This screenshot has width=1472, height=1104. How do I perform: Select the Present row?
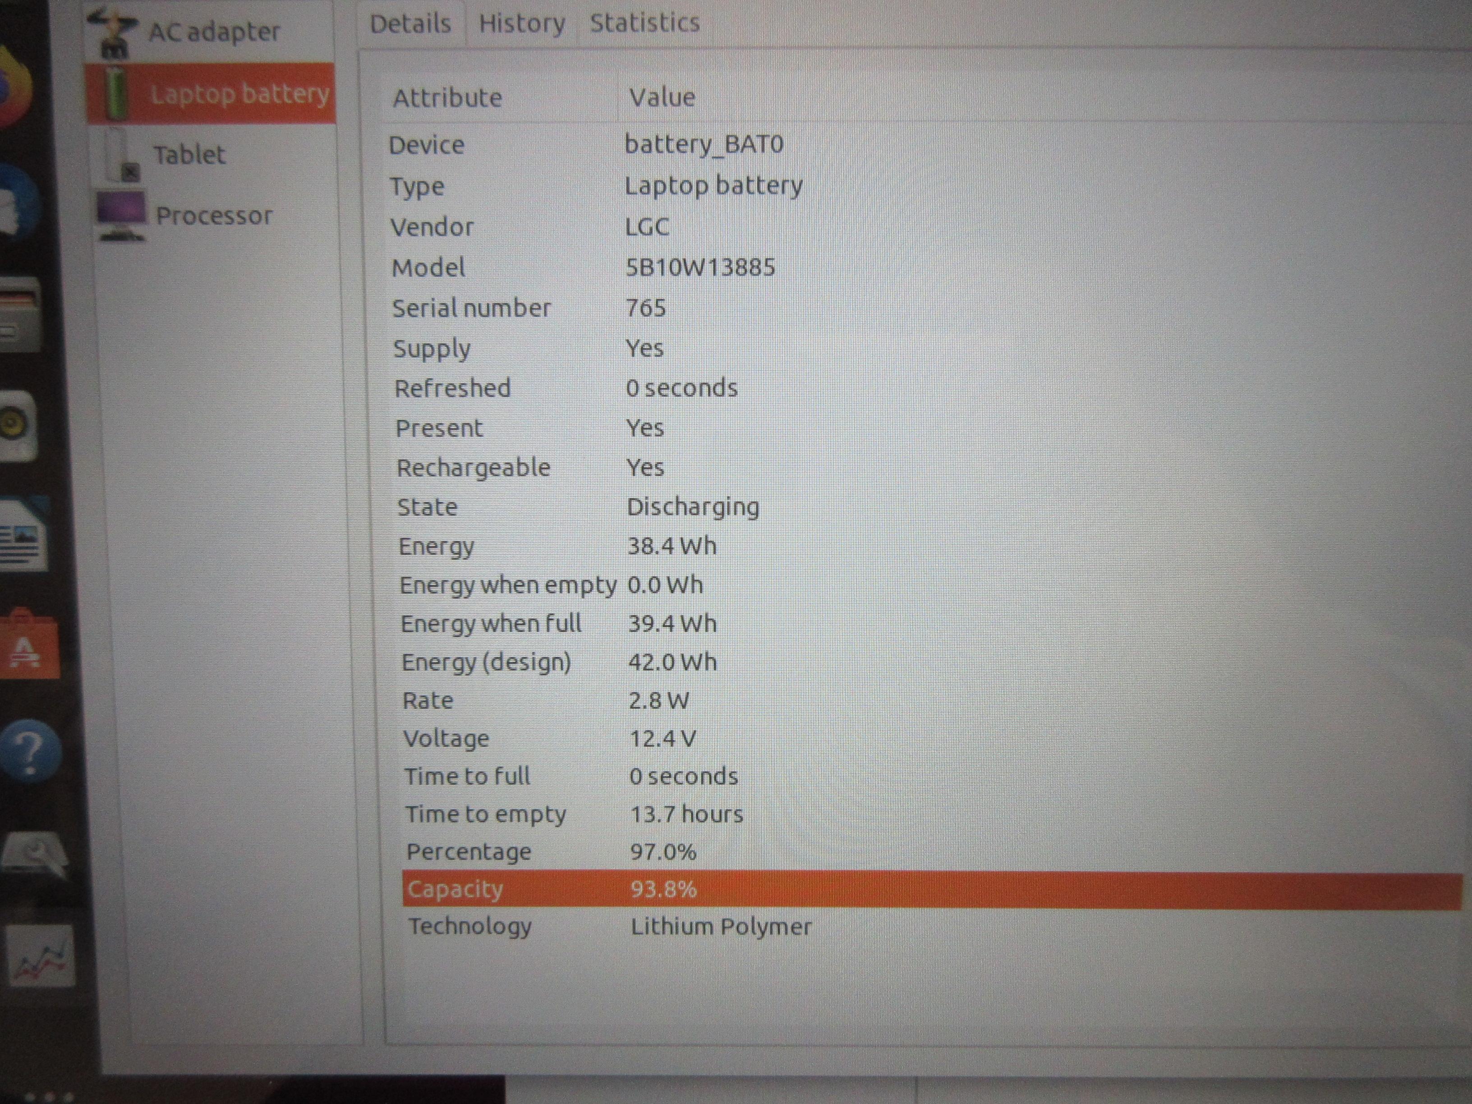925,428
